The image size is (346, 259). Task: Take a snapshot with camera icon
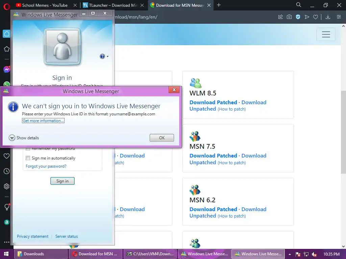click(x=289, y=17)
